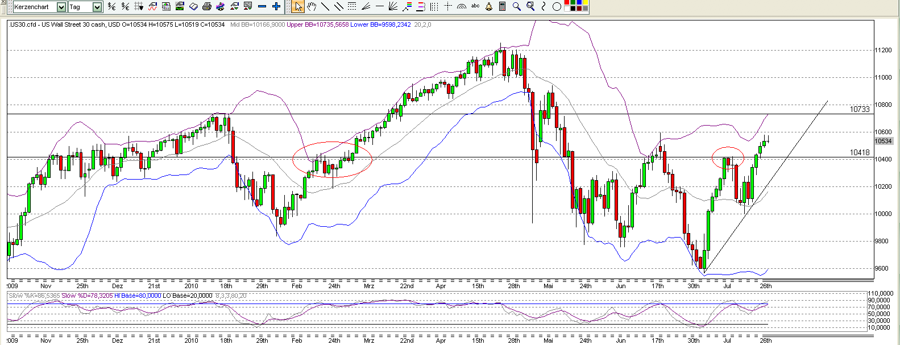Image resolution: width=900 pixels, height=345 pixels.
Task: Select the narrow fan lines tool
Action: coord(366,6)
